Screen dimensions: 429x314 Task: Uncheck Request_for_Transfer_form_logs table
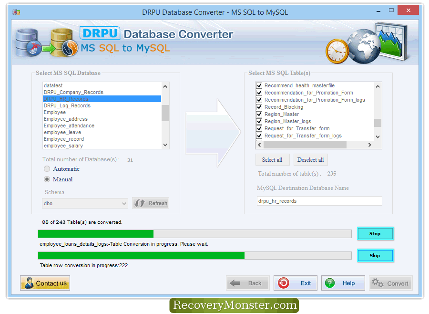(259, 136)
